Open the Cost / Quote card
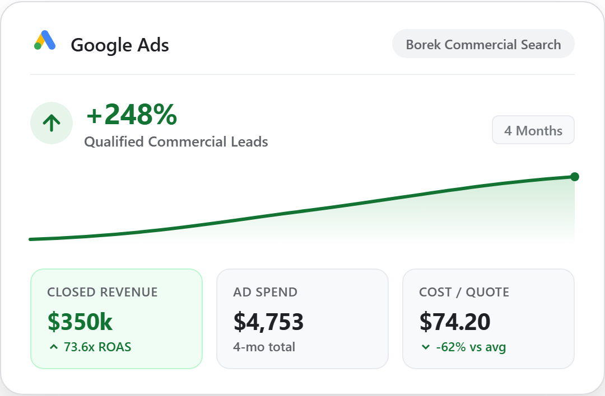Image resolution: width=605 pixels, height=396 pixels. click(488, 319)
